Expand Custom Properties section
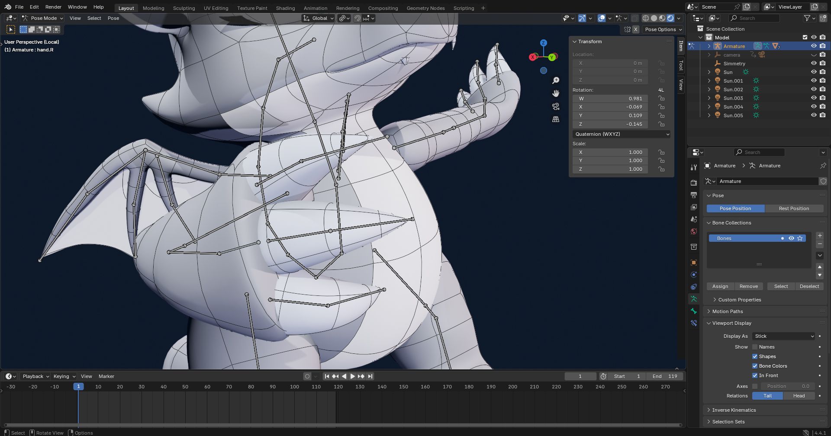This screenshot has width=831, height=436. pyautogui.click(x=739, y=300)
